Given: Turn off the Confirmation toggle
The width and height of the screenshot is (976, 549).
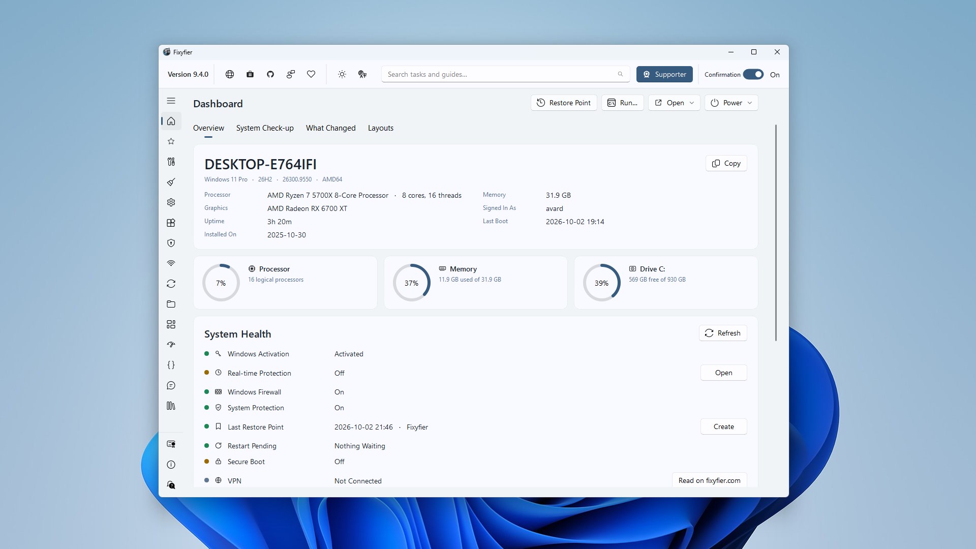Looking at the screenshot, I should pos(753,74).
